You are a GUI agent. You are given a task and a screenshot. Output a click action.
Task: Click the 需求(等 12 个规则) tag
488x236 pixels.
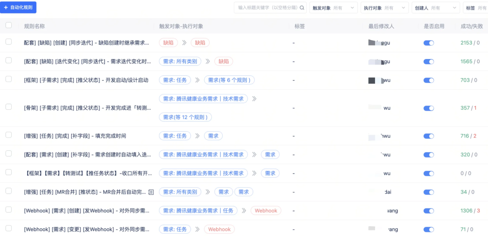point(186,117)
